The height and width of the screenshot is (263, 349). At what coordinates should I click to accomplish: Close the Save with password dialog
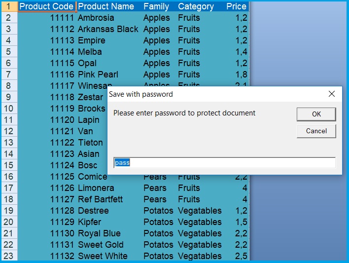(x=332, y=94)
